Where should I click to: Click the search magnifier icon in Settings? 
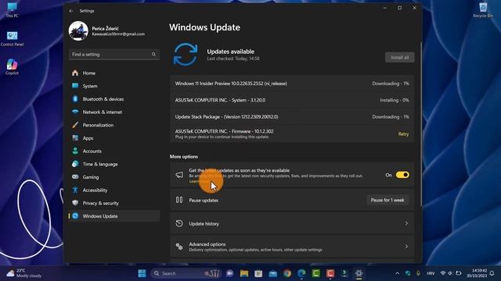pyautogui.click(x=153, y=55)
